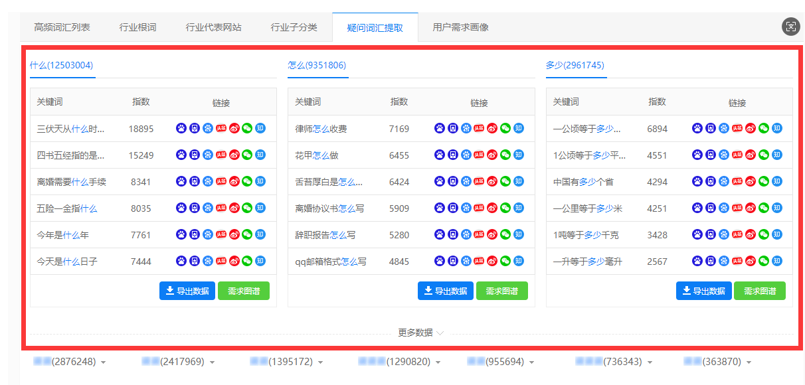Image resolution: width=805 pixels, height=385 pixels.
Task: Click the fullscreen icon at top right
Action: pos(790,27)
